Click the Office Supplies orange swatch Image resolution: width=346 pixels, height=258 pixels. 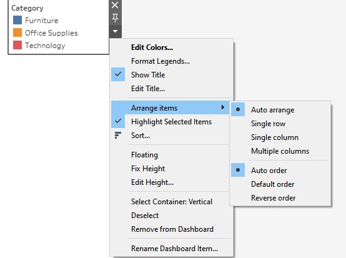(17, 32)
